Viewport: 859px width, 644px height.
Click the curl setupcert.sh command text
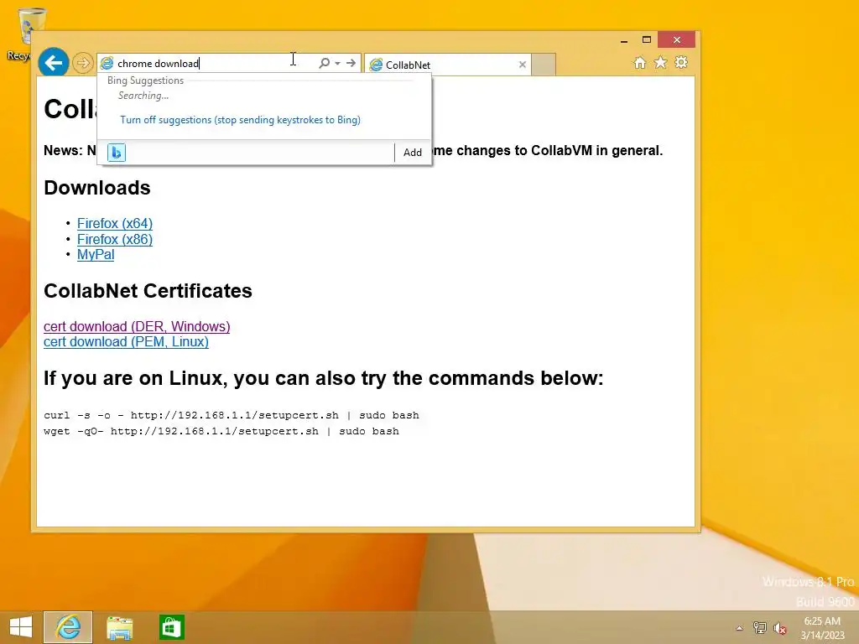pyautogui.click(x=232, y=415)
